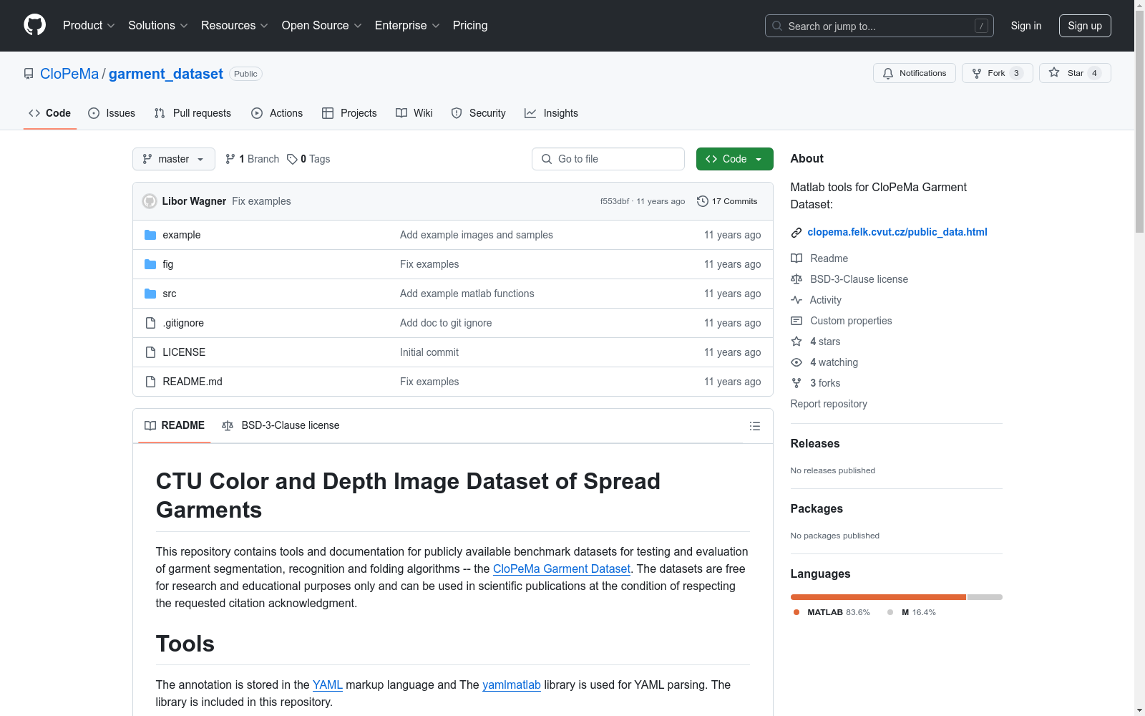This screenshot has width=1145, height=716.
Task: Open the LICENSE file
Action: coord(184,352)
